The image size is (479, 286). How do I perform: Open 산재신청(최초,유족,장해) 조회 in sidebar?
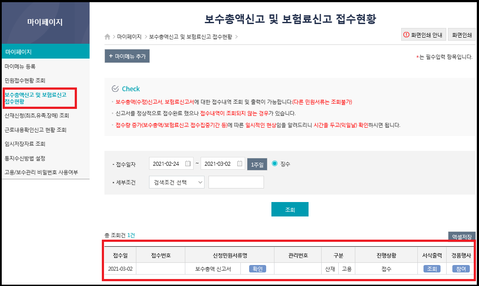pyautogui.click(x=37, y=115)
